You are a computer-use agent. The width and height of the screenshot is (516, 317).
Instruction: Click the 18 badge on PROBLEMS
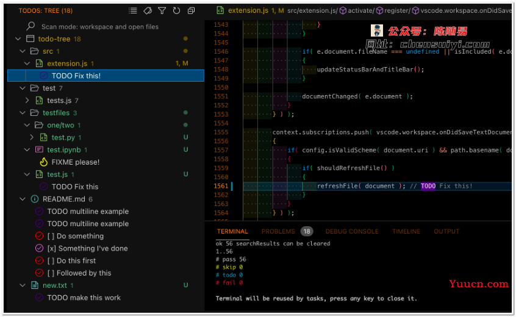click(x=307, y=232)
